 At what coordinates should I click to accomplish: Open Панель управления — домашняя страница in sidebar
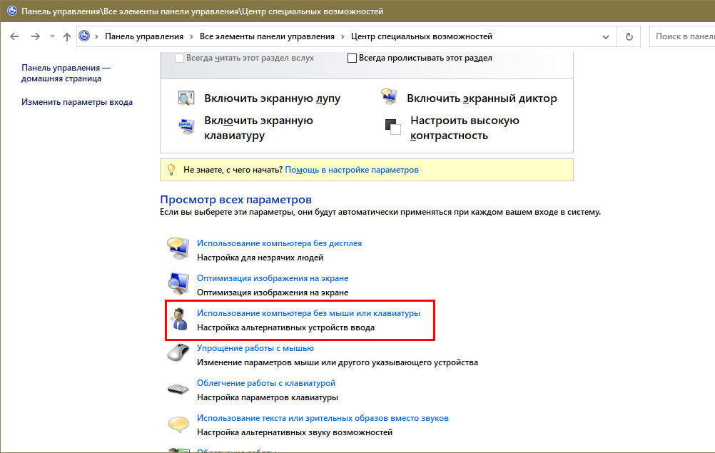pos(66,73)
